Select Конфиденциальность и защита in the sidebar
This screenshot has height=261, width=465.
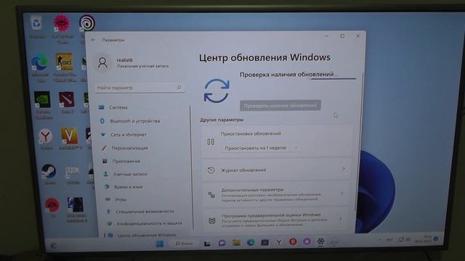149,223
